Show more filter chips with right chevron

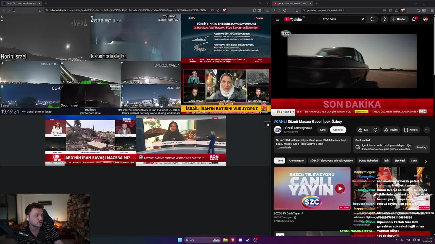[425, 162]
